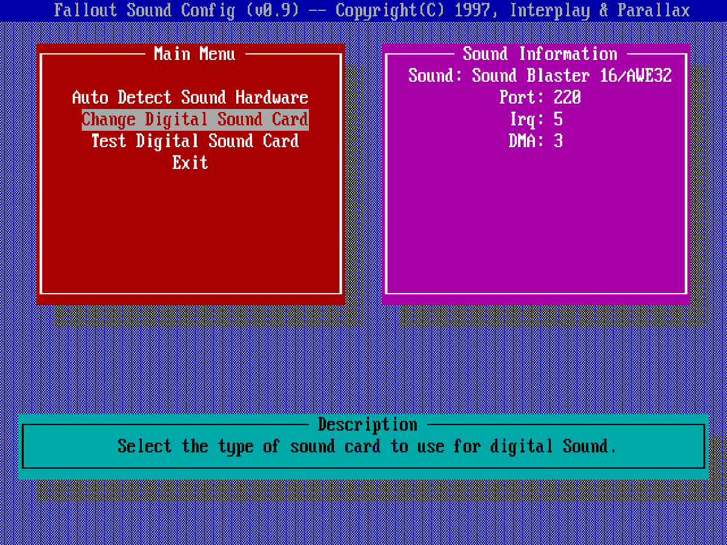Click the 'Irq: 5' value line
727x545 pixels.
pos(536,119)
